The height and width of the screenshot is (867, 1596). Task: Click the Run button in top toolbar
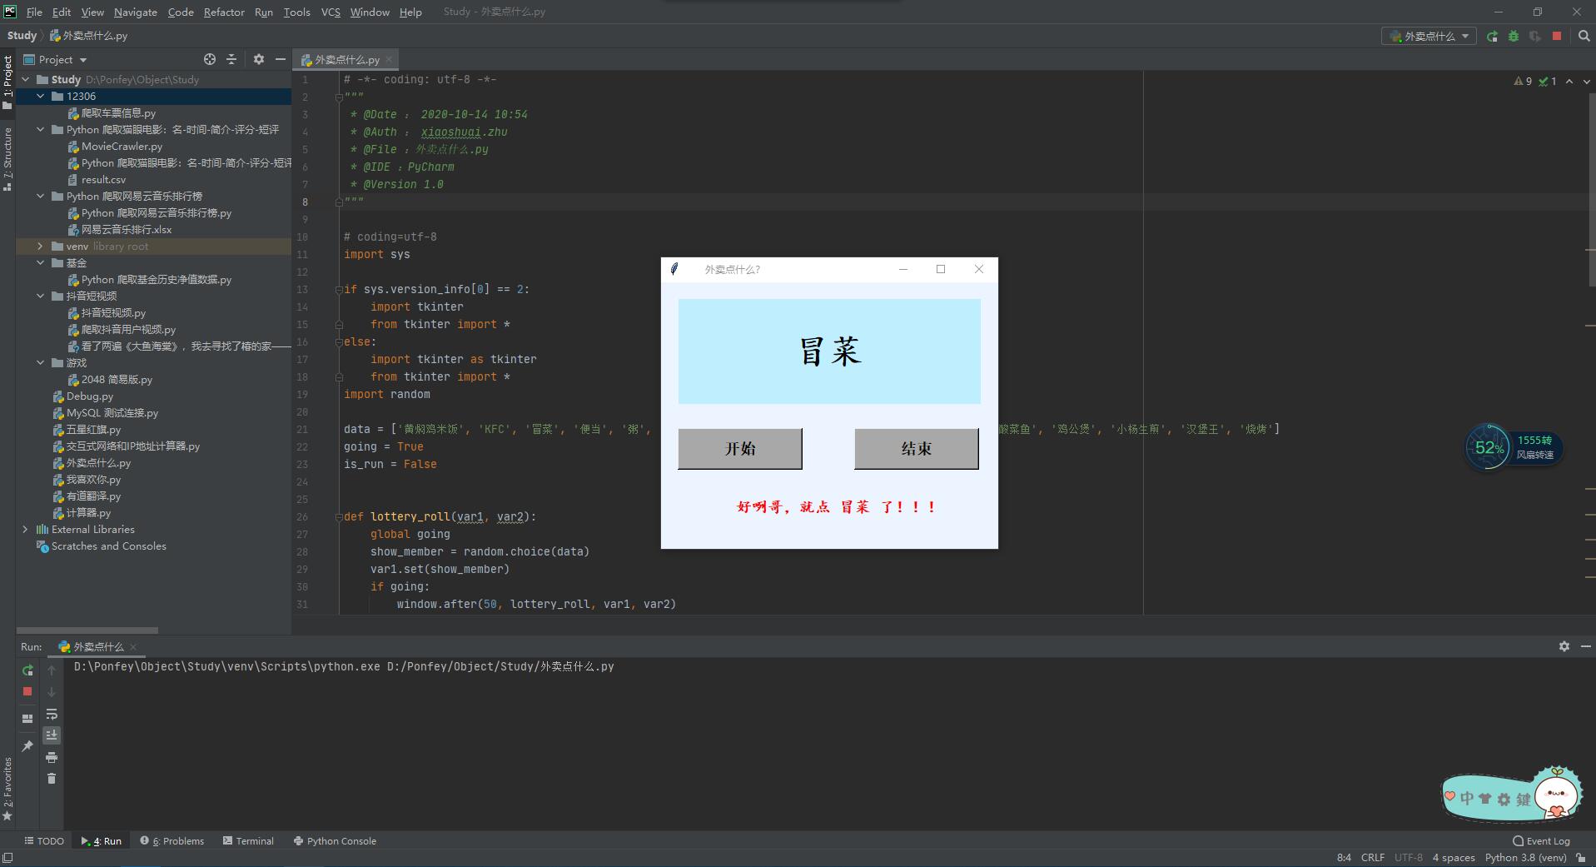(x=1492, y=36)
